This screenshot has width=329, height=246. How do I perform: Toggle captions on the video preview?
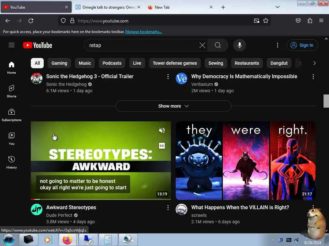162,146
